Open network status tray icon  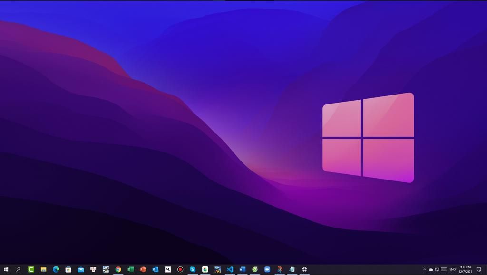coord(437,269)
